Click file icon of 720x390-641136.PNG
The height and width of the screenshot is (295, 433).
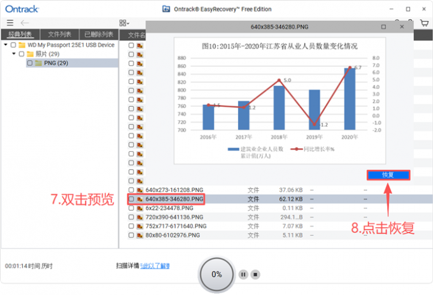(140, 217)
